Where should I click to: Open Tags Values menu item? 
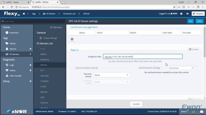click(13, 43)
